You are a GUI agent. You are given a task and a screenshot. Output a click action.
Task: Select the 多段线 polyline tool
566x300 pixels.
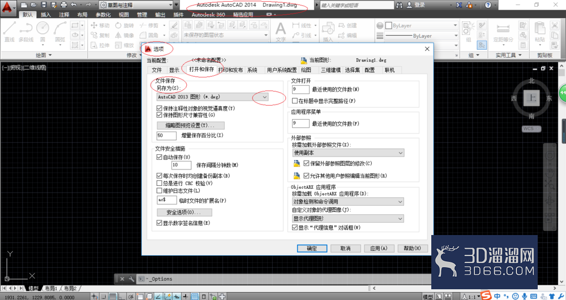click(26, 31)
